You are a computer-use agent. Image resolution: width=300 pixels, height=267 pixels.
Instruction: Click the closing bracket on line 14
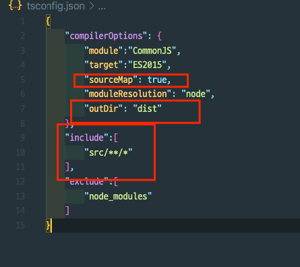point(67,210)
